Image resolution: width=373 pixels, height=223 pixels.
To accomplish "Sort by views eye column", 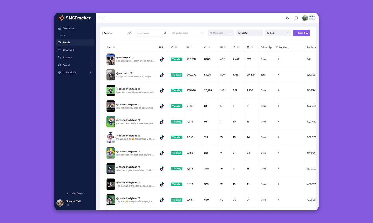I will [192, 48].
